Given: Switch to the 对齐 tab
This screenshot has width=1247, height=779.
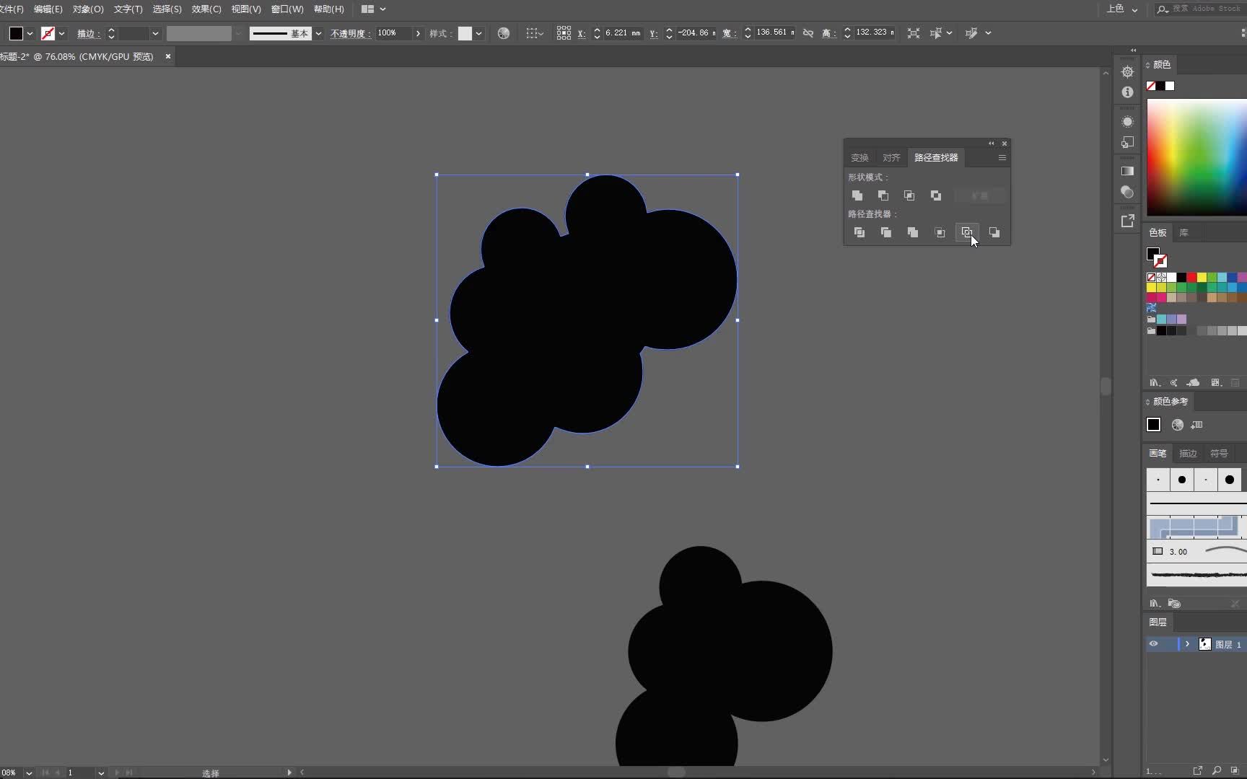Looking at the screenshot, I should coord(891,157).
